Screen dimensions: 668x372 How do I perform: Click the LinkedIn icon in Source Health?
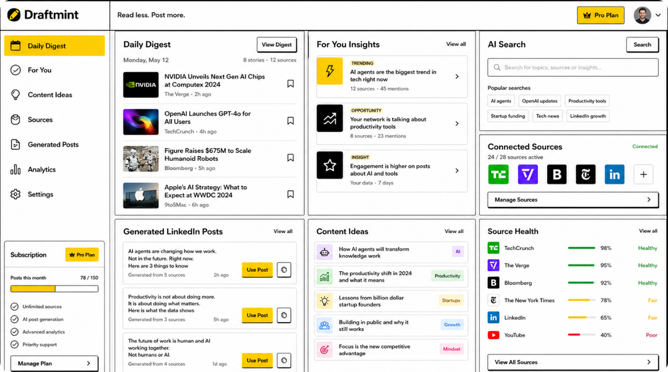(493, 317)
